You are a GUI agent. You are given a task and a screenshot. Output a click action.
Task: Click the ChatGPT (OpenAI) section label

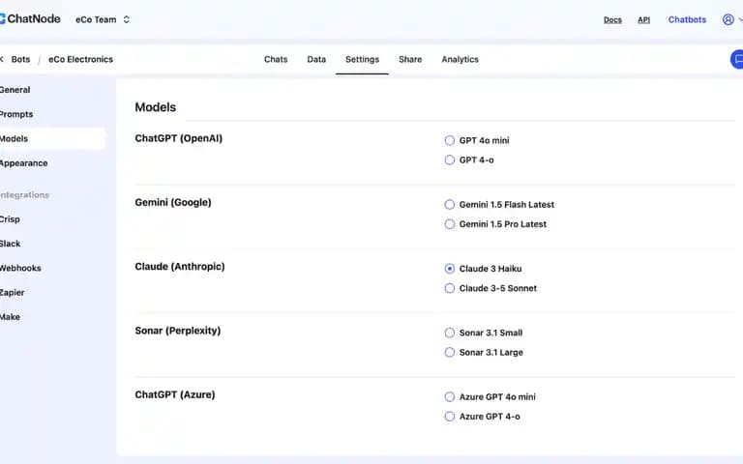(x=179, y=138)
